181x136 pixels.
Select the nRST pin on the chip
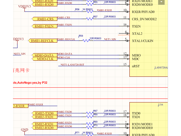[x=136, y=66]
